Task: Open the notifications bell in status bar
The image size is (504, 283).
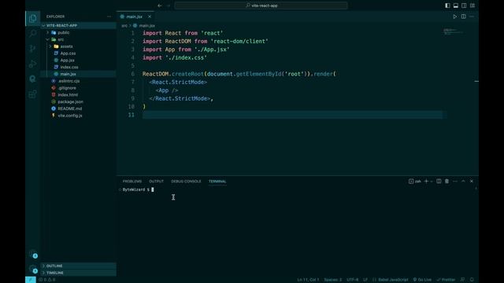Action: click(472, 280)
